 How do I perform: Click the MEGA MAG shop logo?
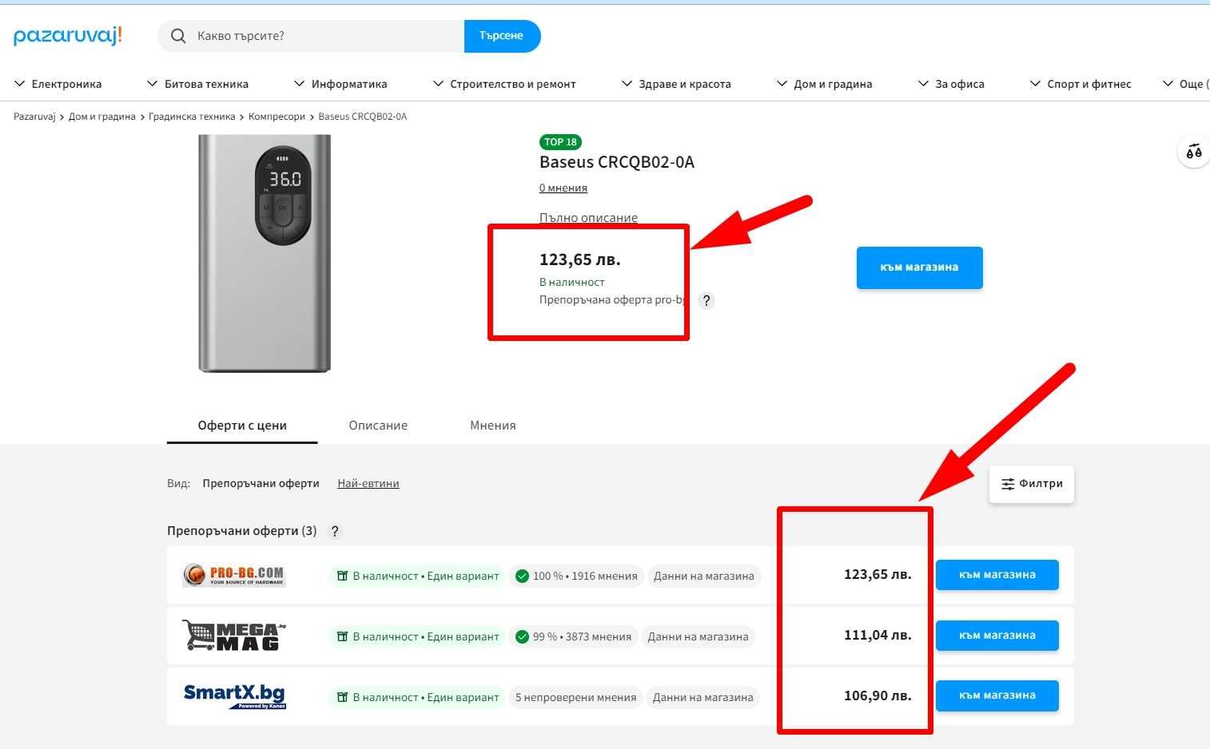pyautogui.click(x=234, y=636)
